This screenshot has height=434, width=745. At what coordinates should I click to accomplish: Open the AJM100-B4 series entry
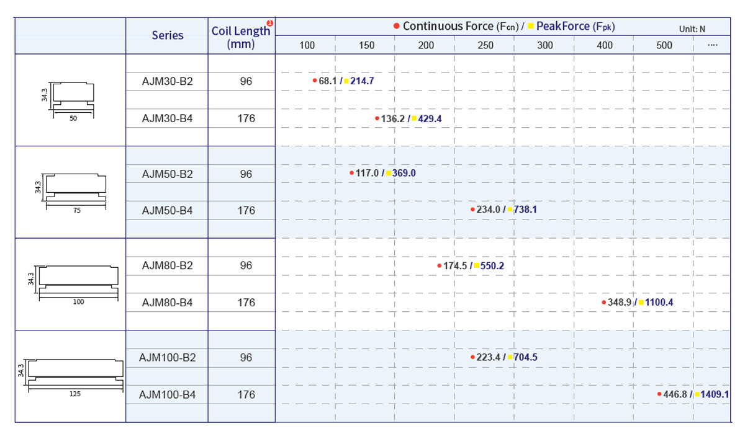click(x=167, y=395)
